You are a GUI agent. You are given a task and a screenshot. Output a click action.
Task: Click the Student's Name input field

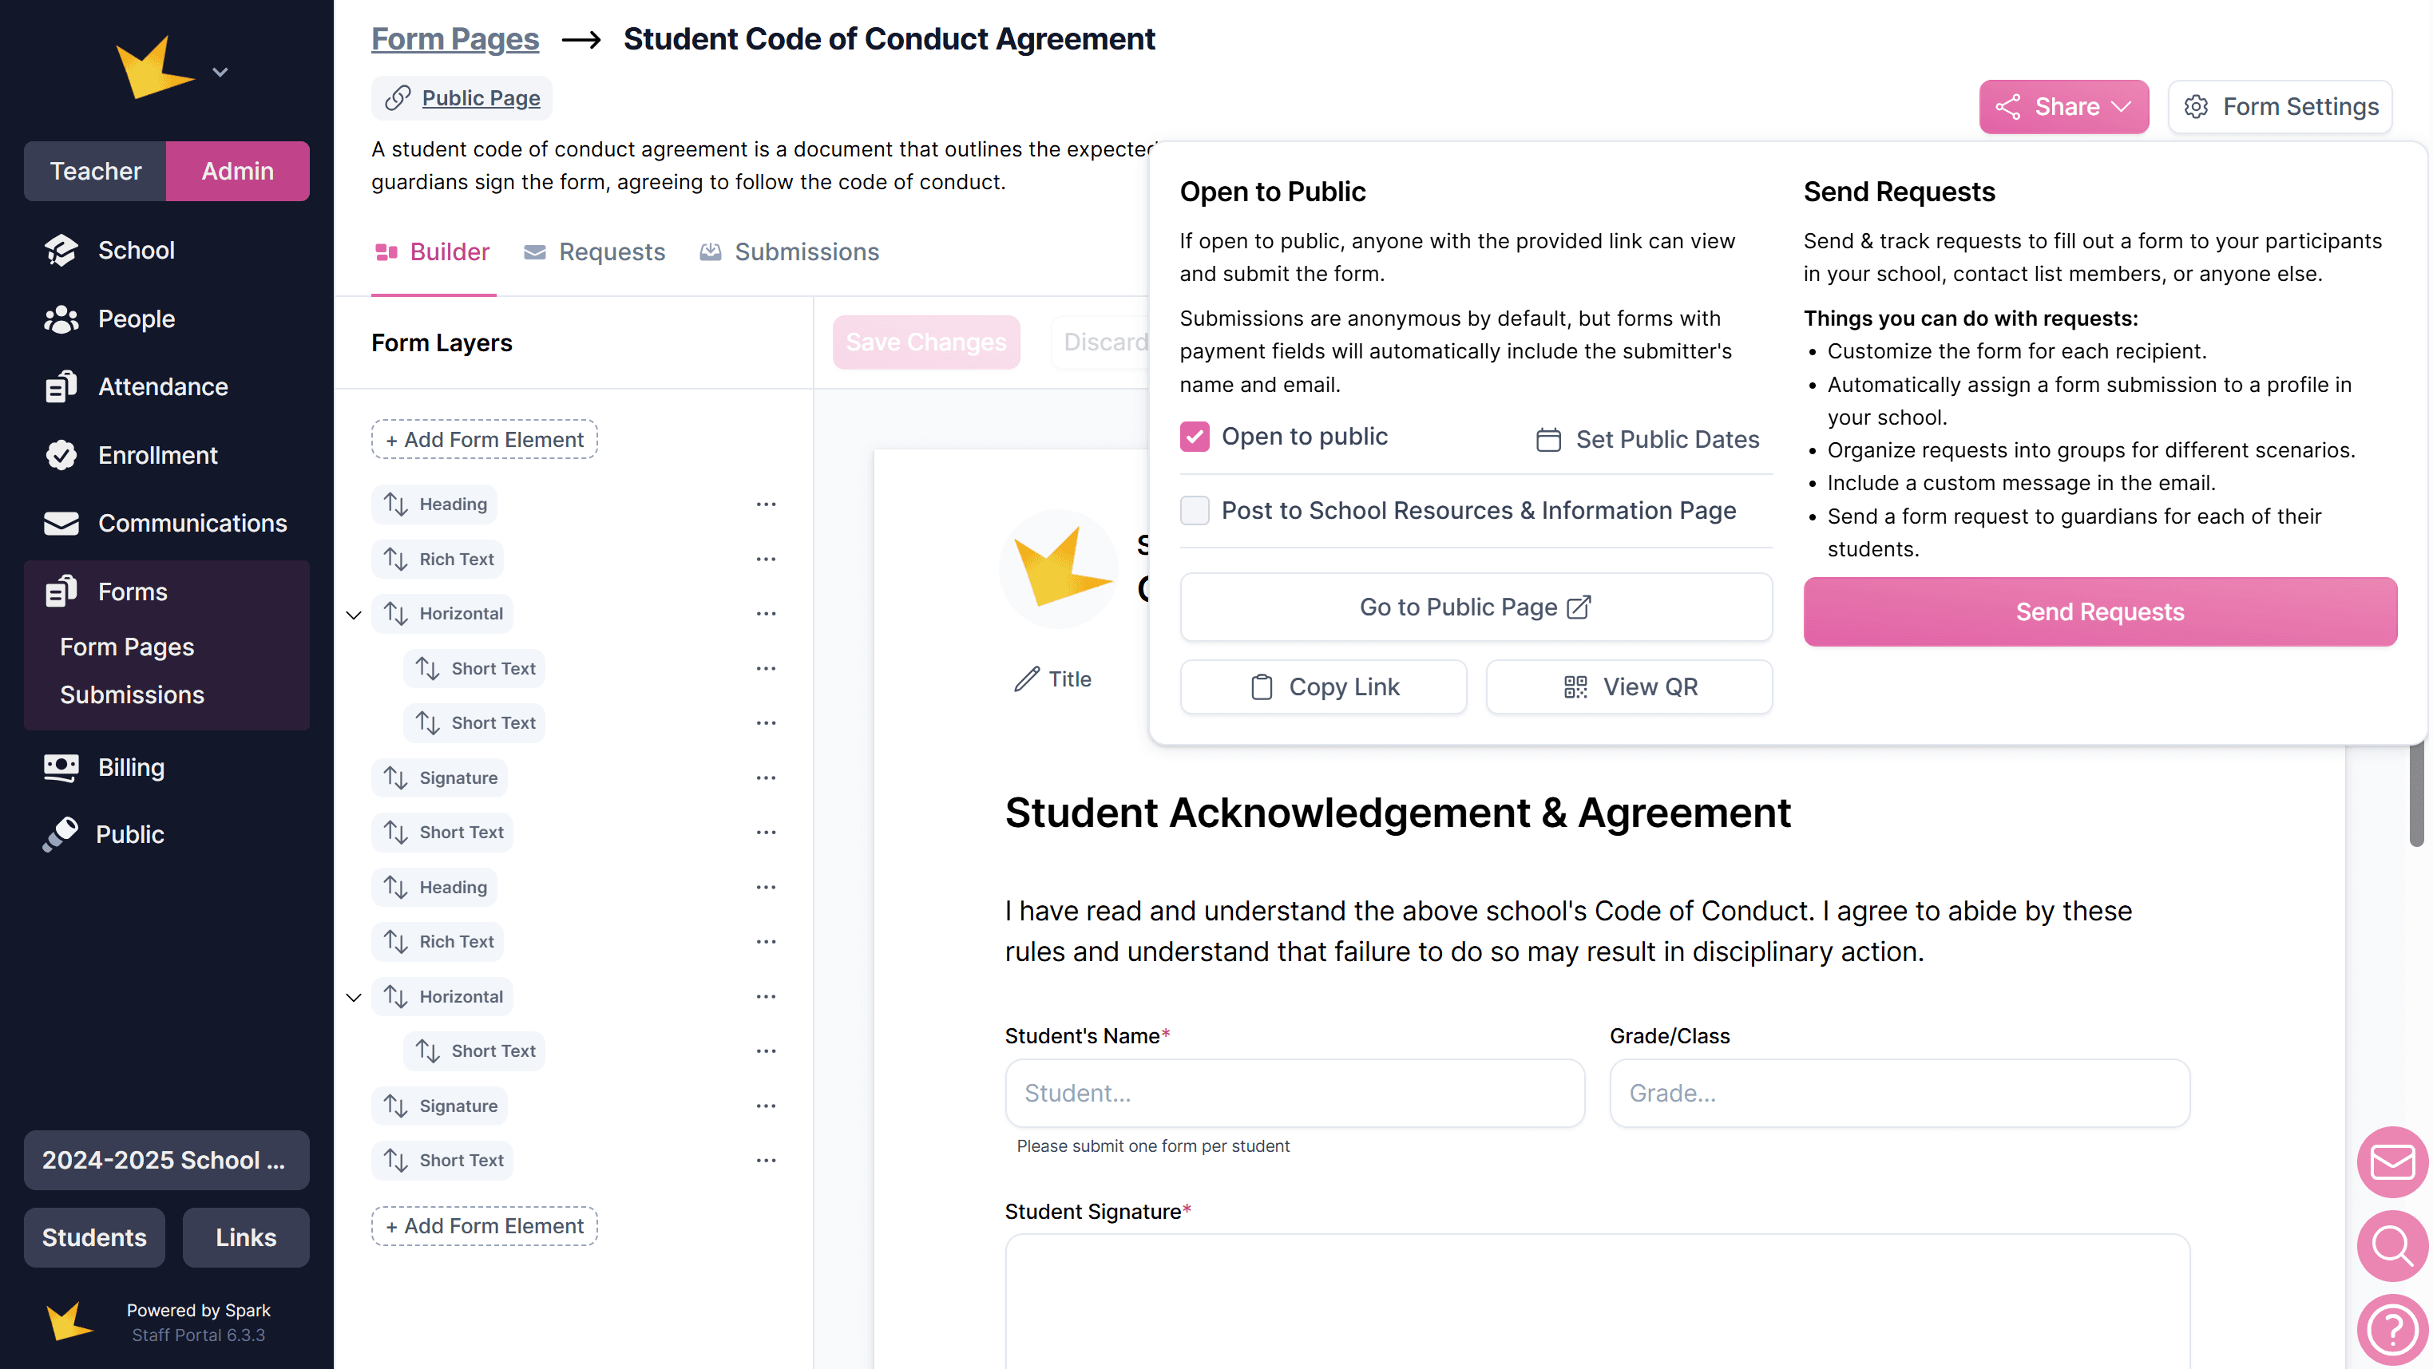[1294, 1092]
